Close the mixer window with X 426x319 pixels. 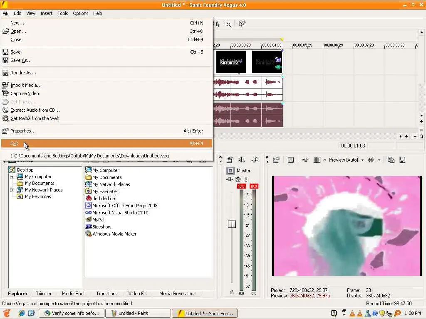[x=220, y=157]
